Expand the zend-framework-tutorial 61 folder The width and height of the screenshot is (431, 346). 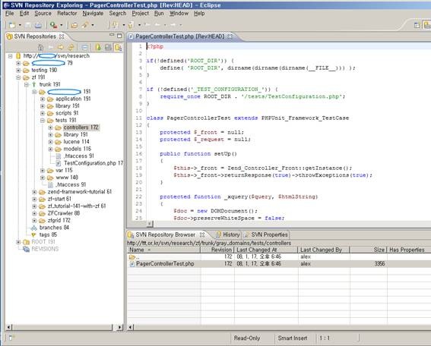click(x=34, y=192)
